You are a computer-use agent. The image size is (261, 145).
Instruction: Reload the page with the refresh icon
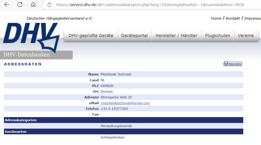click(20, 4)
